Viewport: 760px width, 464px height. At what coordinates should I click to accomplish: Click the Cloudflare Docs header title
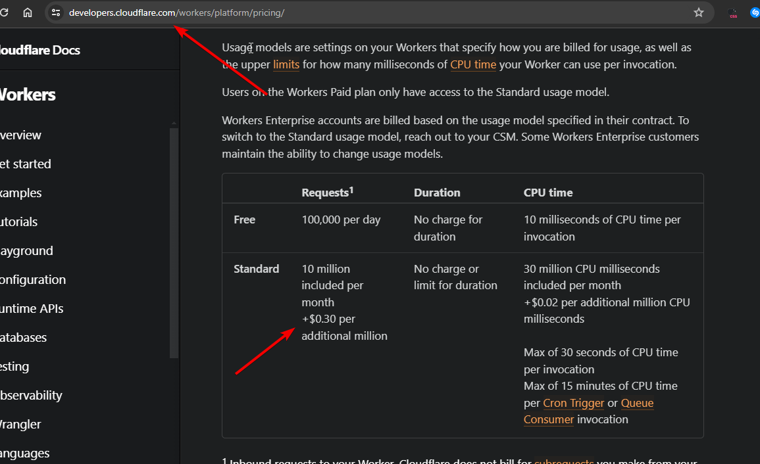click(x=39, y=50)
